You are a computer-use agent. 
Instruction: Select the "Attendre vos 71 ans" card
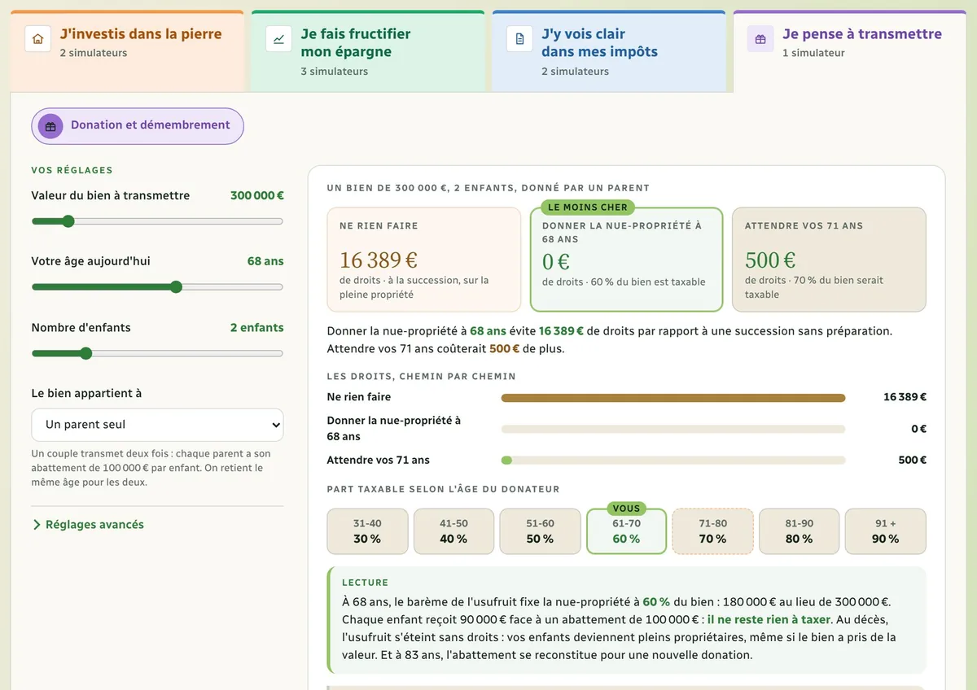tap(829, 260)
